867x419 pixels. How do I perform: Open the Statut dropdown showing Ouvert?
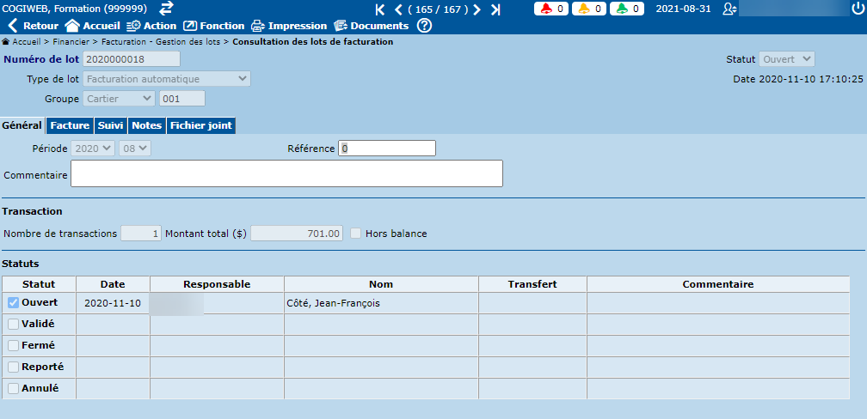click(786, 59)
